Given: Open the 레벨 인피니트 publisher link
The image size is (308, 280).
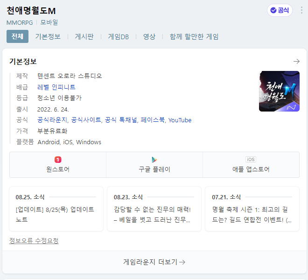Looking at the screenshot, I should tap(56, 87).
